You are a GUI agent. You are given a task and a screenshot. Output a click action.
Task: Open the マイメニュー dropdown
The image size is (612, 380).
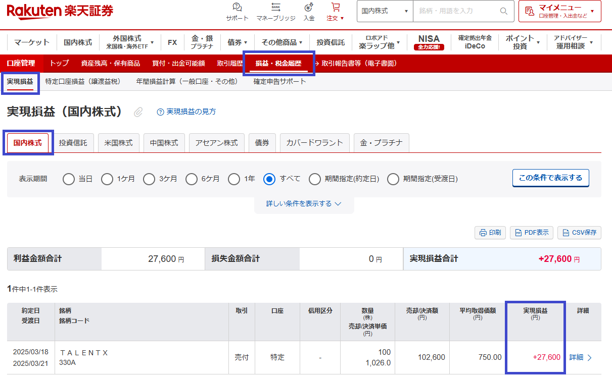tap(559, 11)
